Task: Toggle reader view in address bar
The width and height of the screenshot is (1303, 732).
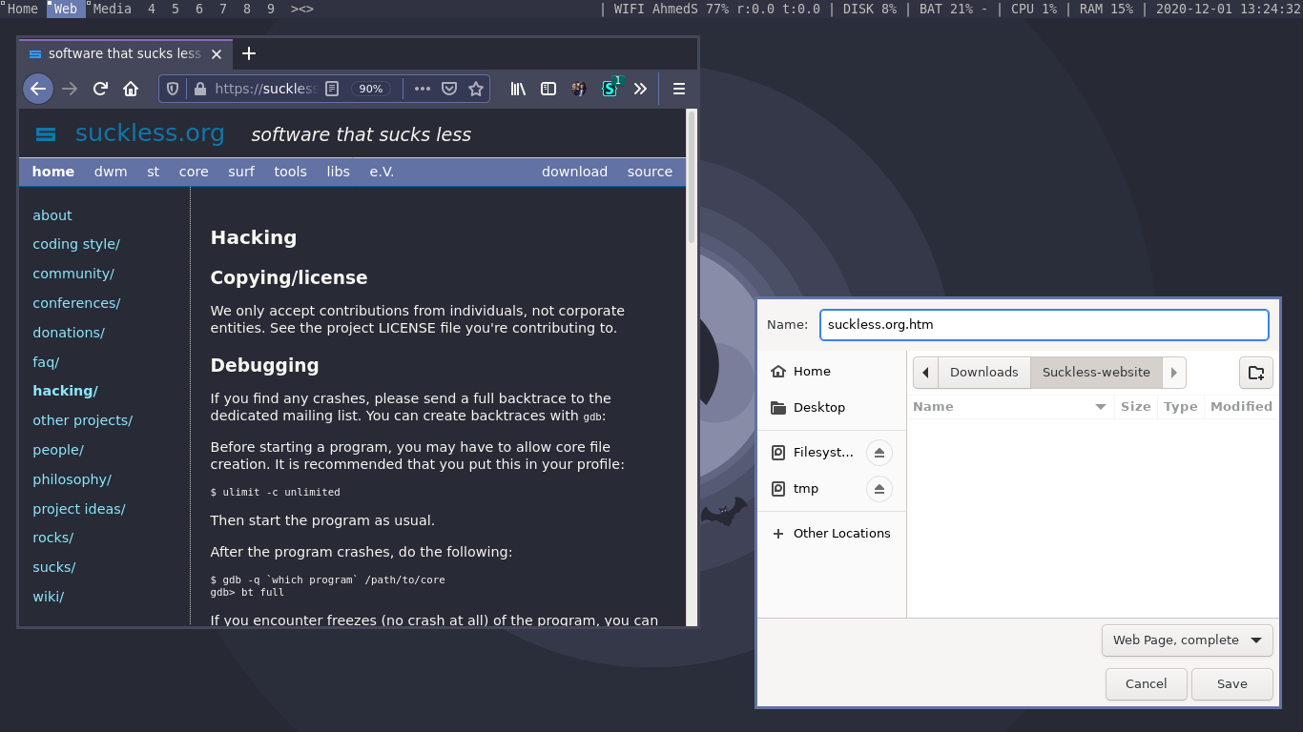Action: (x=332, y=89)
